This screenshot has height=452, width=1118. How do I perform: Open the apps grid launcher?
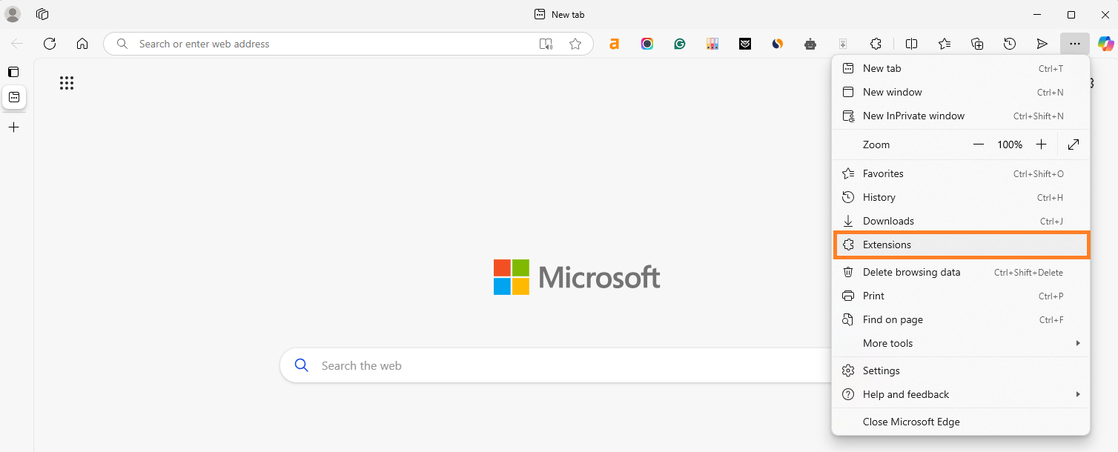67,83
